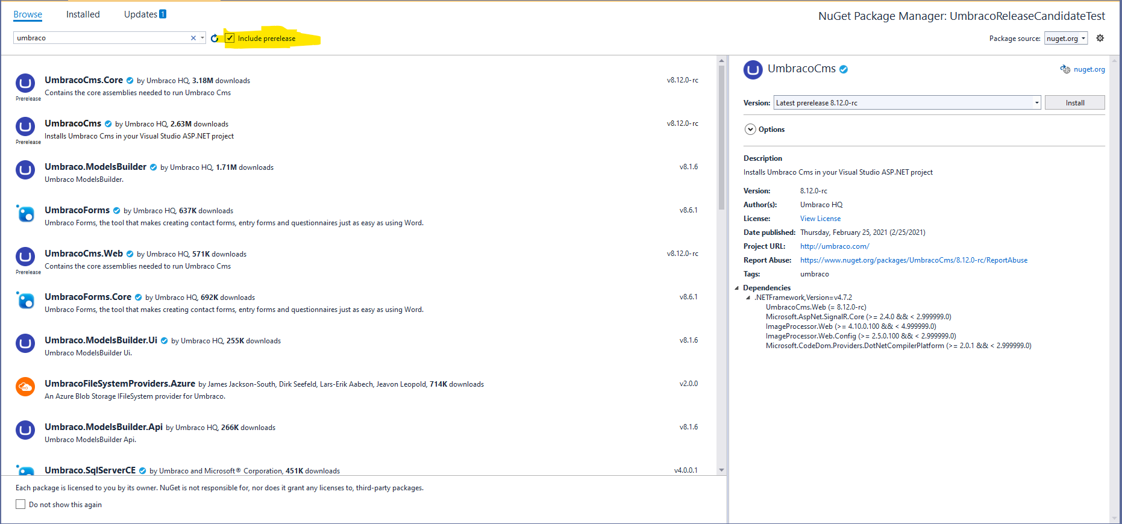Click the Umbraco.ModelsBuilder.Api package icon

25,430
